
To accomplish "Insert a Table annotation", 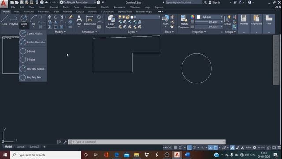I will click(x=99, y=27).
